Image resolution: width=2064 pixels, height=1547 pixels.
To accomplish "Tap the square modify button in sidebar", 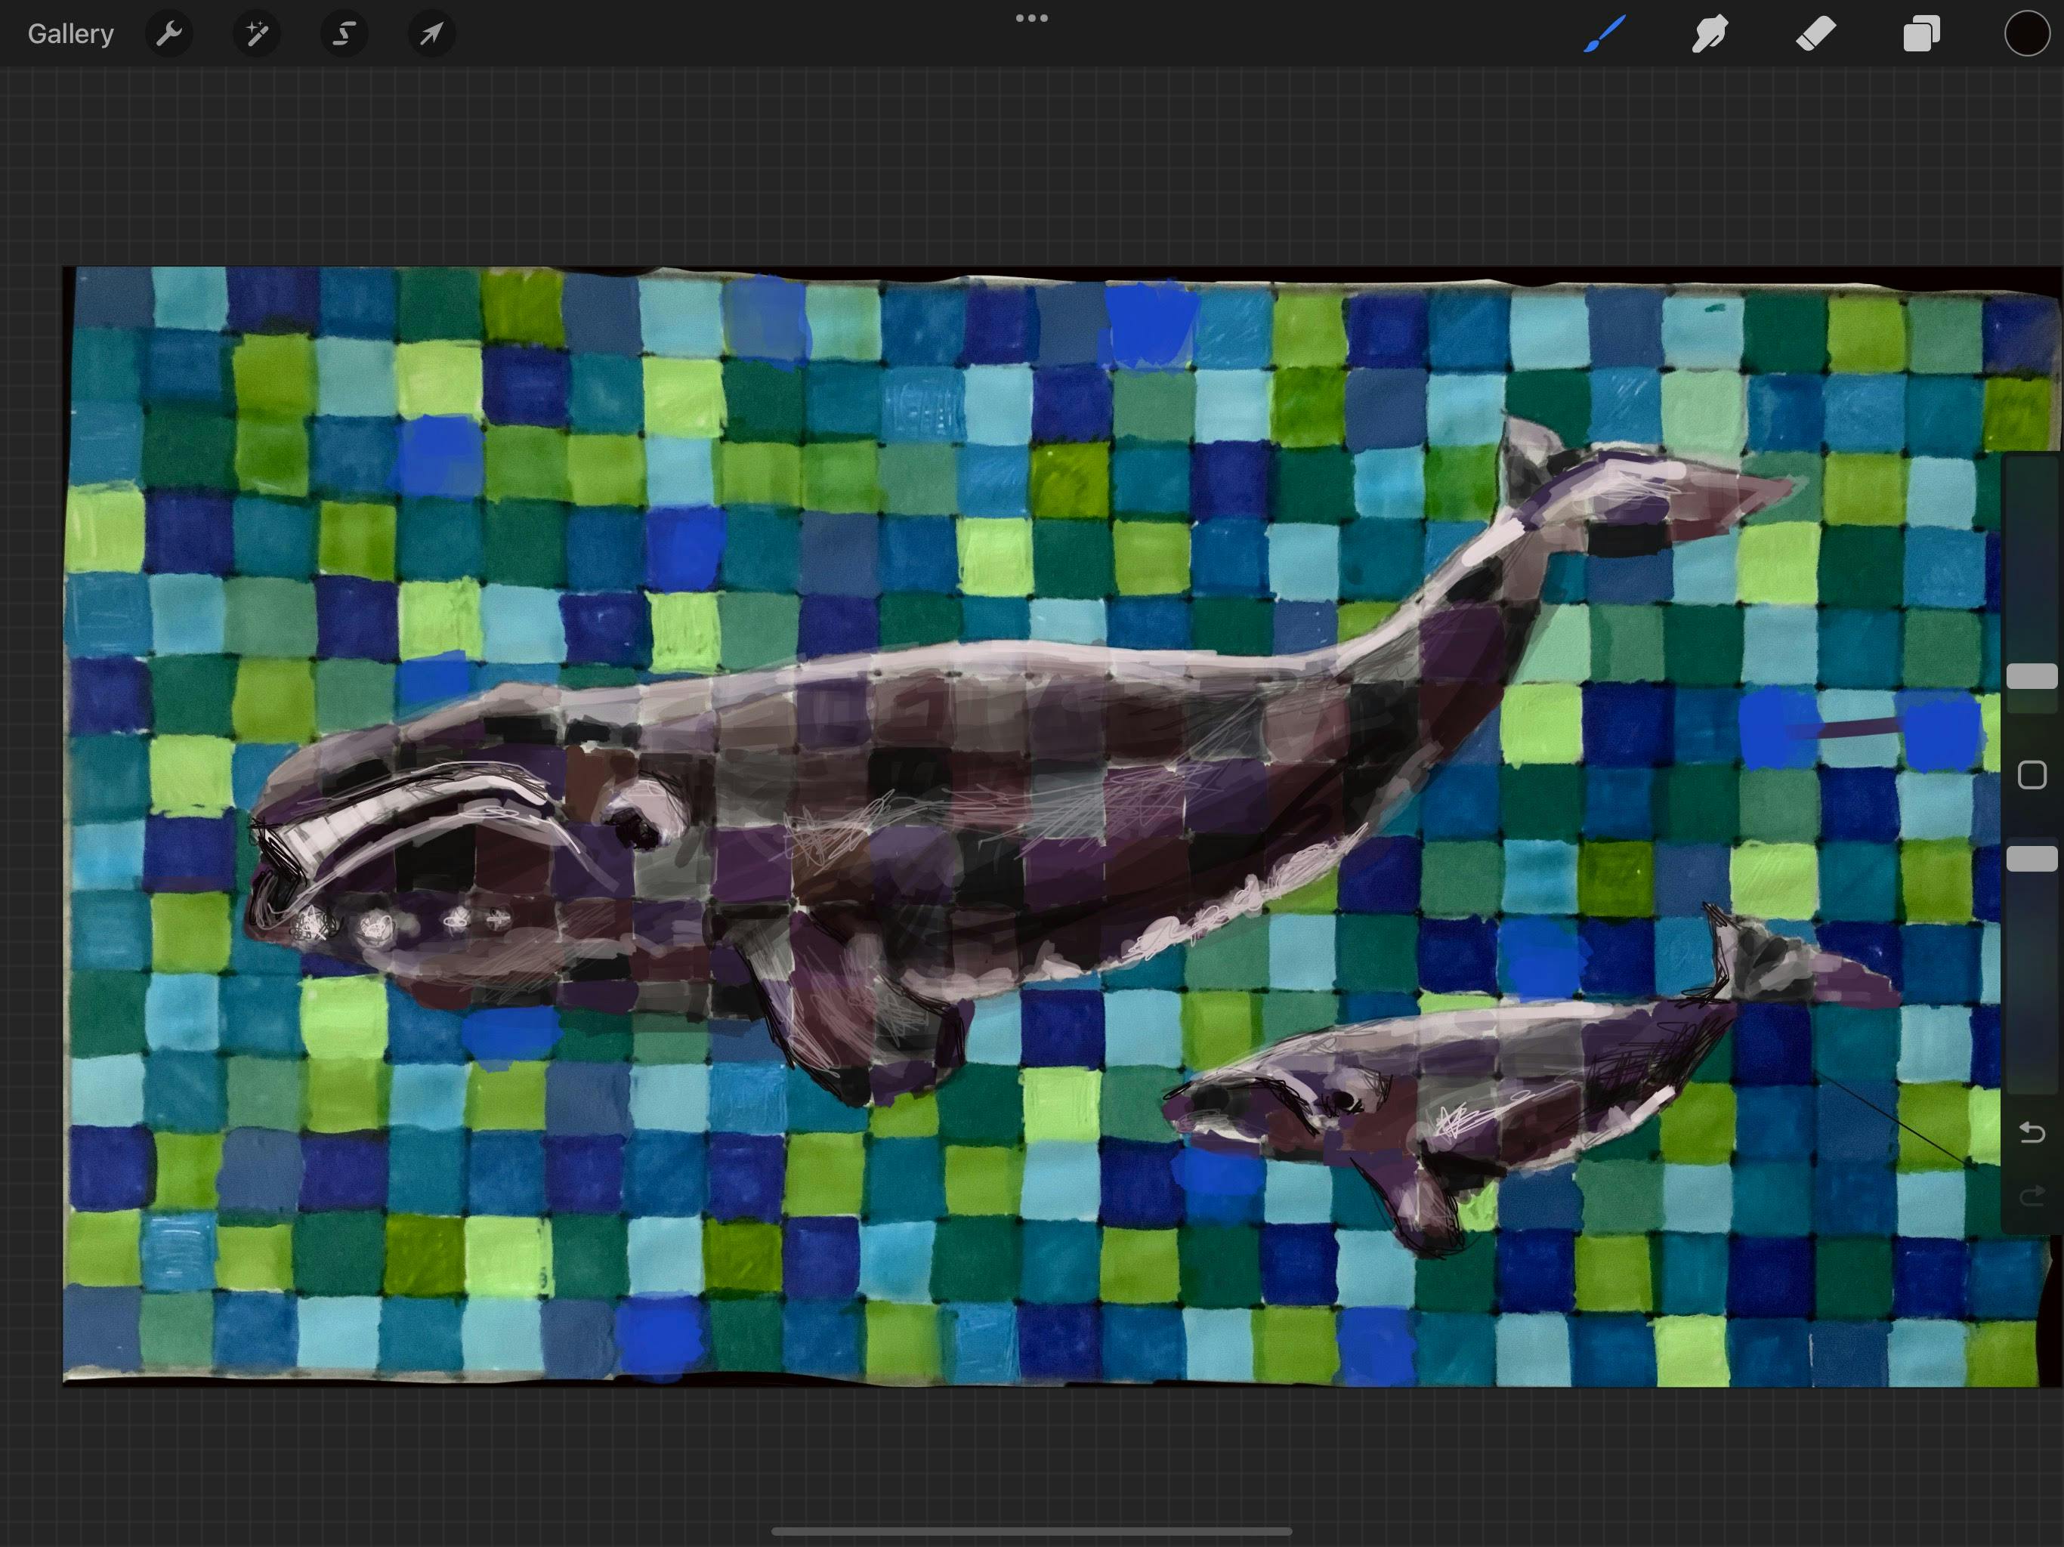I will (2032, 774).
